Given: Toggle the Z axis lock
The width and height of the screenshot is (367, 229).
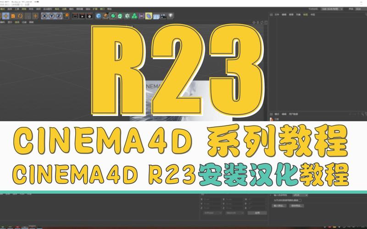Looking at the screenshot, I should click(59, 16).
